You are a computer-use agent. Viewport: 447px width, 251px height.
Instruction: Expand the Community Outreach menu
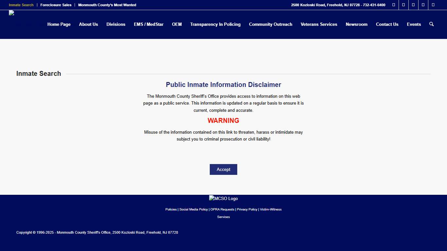(270, 24)
